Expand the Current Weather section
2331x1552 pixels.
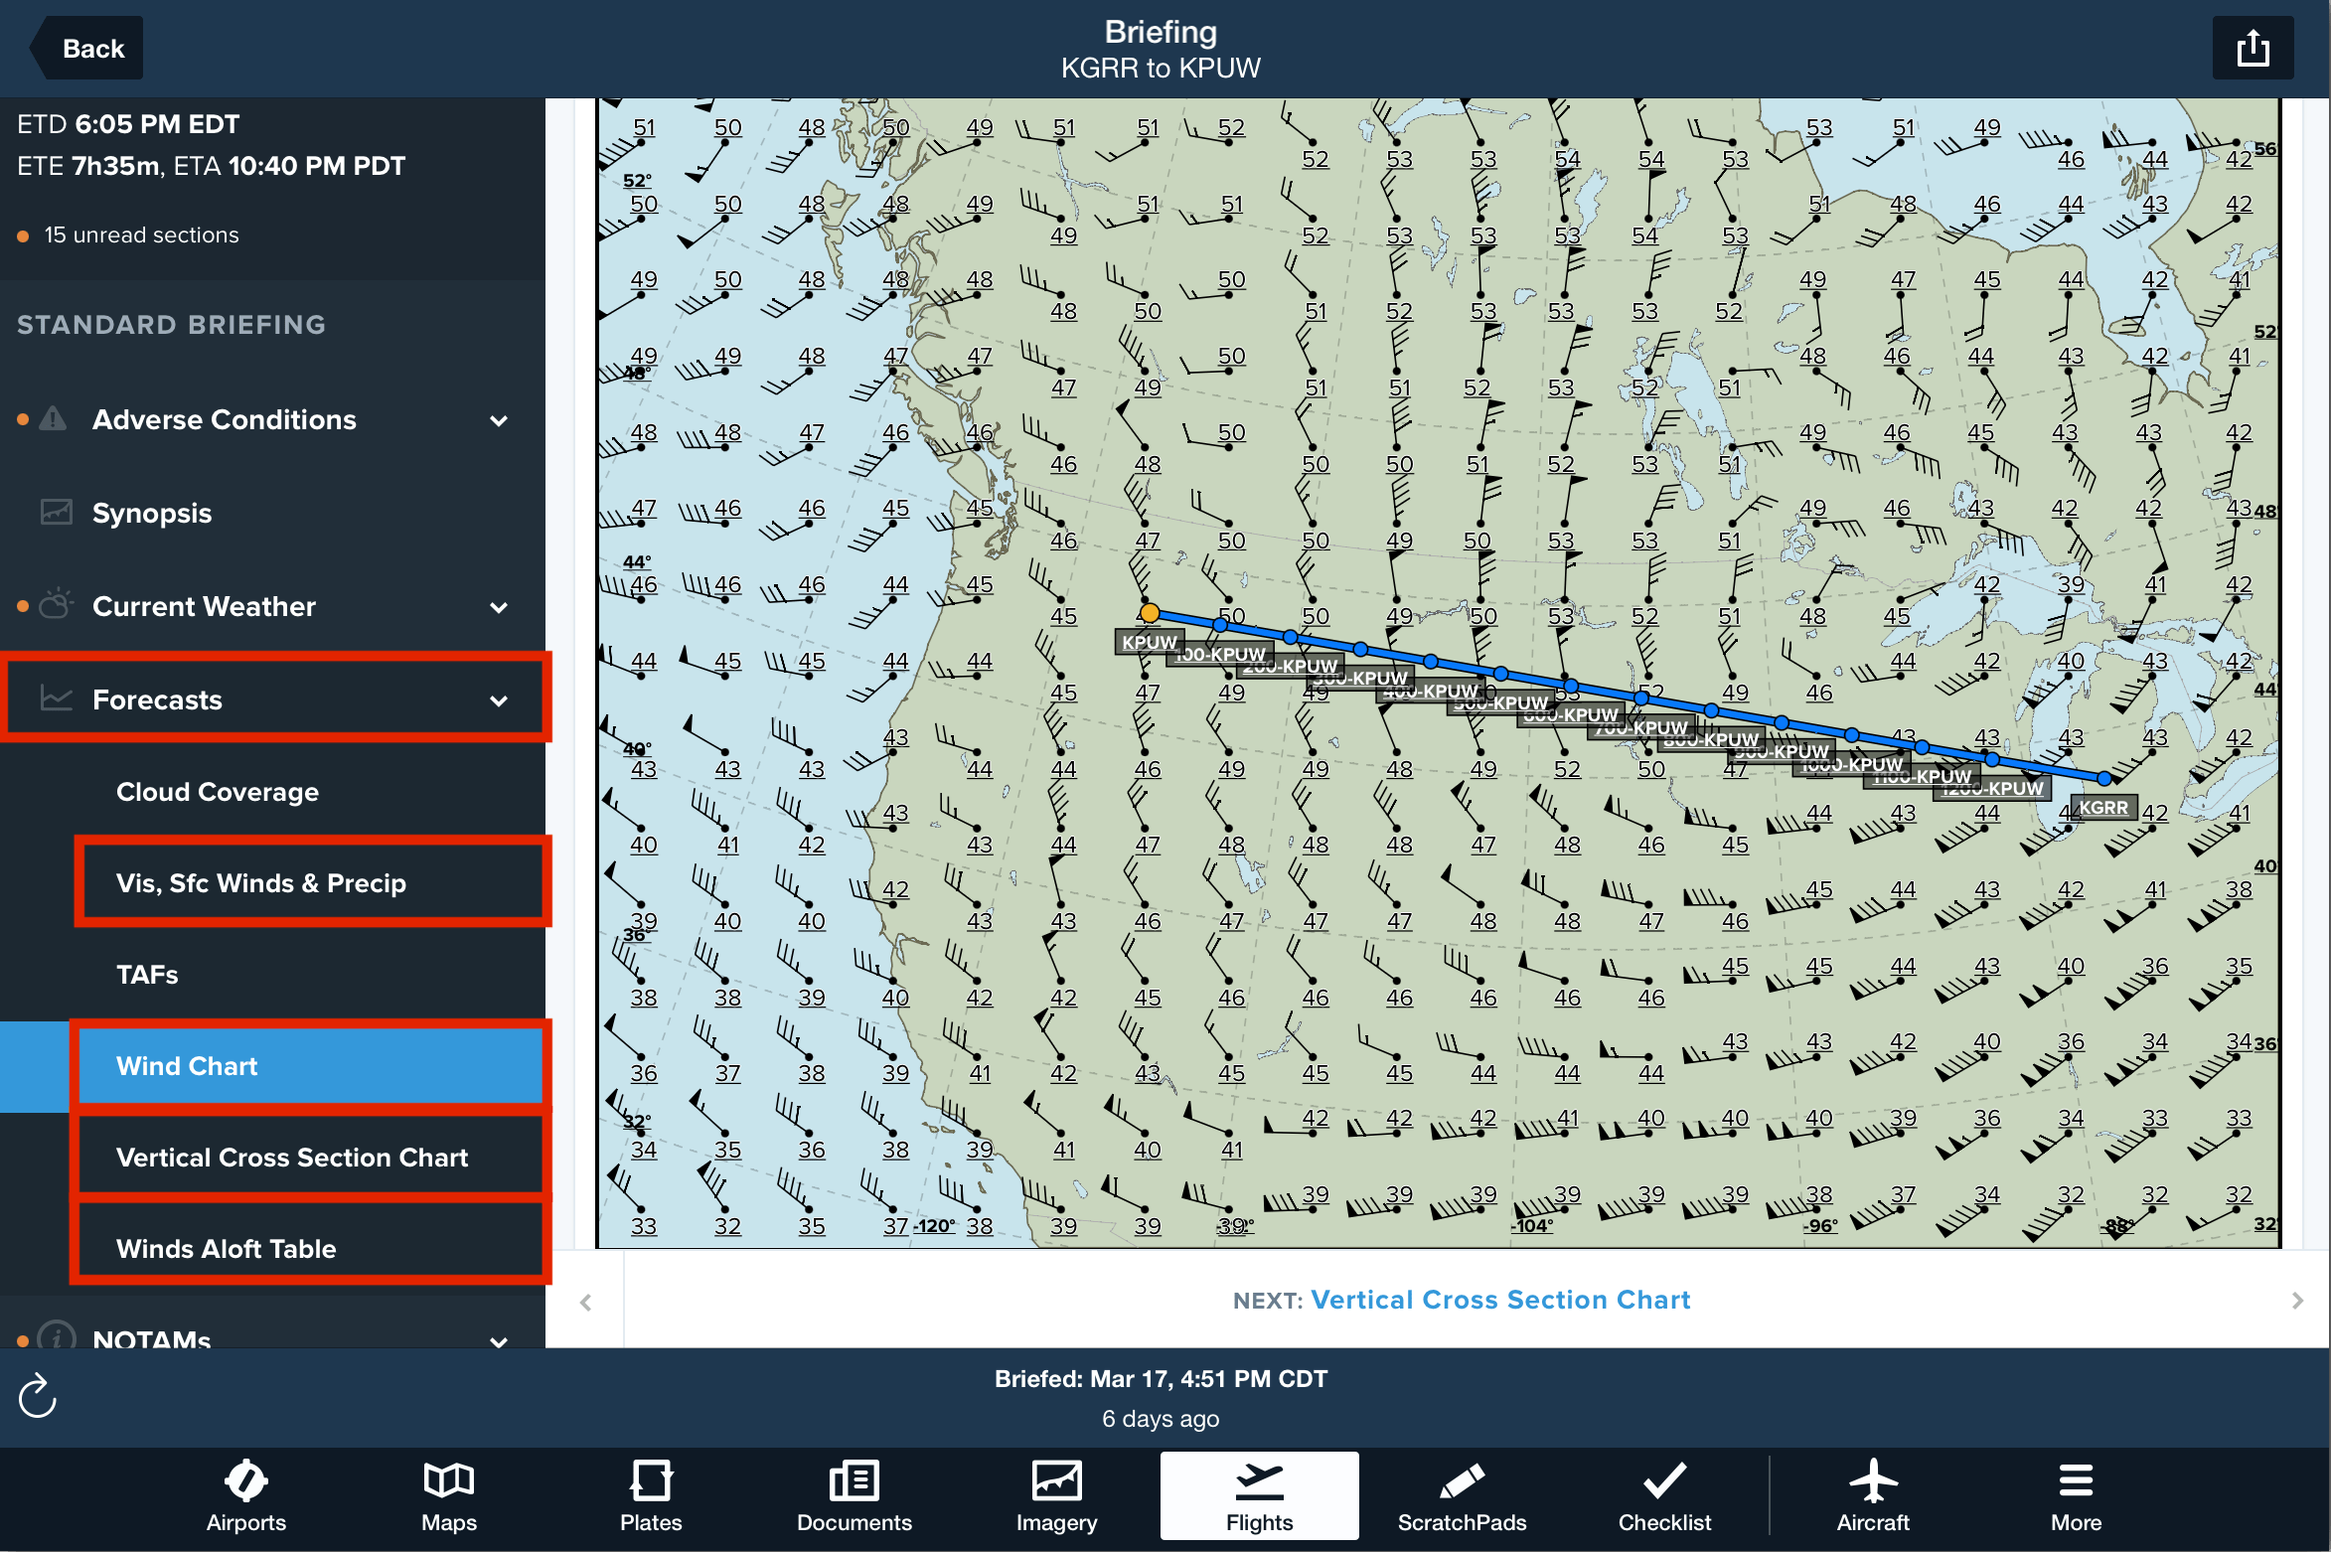point(499,607)
